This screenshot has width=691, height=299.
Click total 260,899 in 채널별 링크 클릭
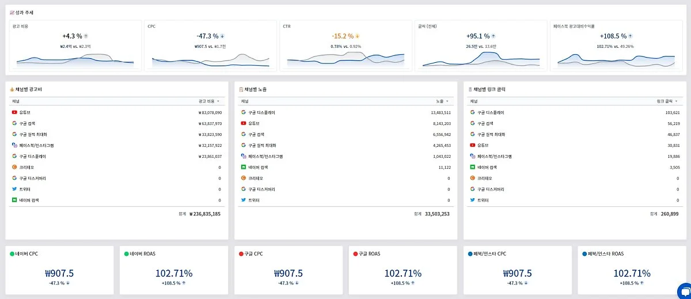[669, 214]
